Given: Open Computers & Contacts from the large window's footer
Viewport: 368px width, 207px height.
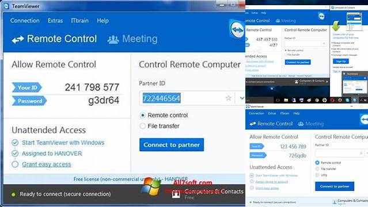Looking at the screenshot, I should (208, 194).
